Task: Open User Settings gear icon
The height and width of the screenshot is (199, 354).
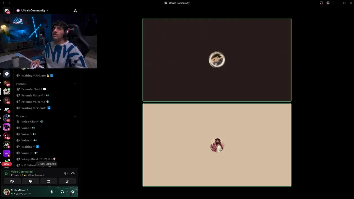Action: (x=73, y=192)
